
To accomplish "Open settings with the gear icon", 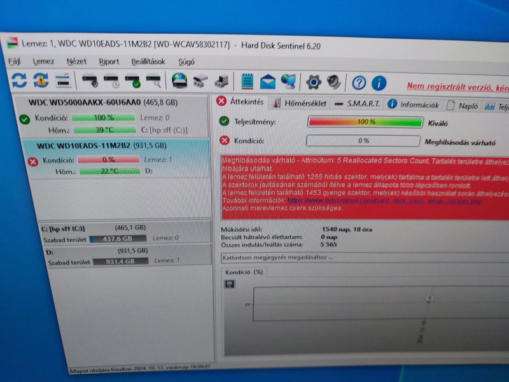I will (x=314, y=82).
